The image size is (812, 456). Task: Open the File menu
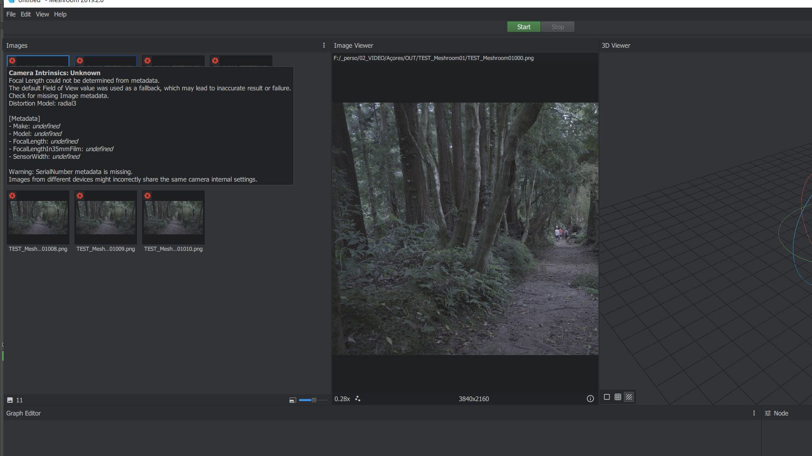click(x=11, y=14)
